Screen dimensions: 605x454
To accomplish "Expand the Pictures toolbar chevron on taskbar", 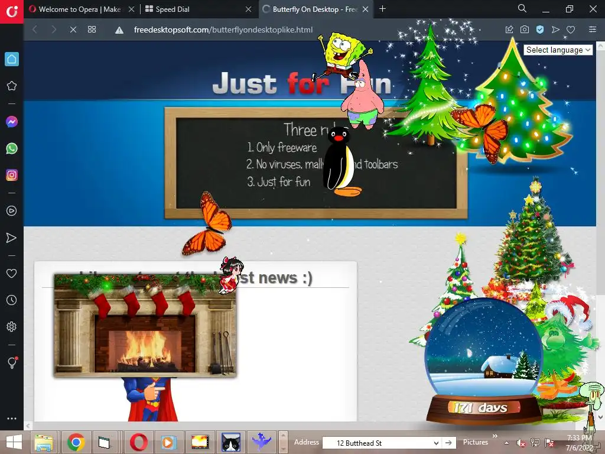I will tap(495, 436).
